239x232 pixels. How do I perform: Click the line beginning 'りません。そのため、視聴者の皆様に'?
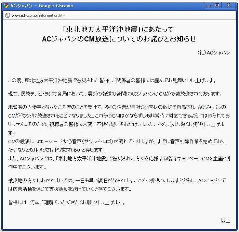coord(116,124)
